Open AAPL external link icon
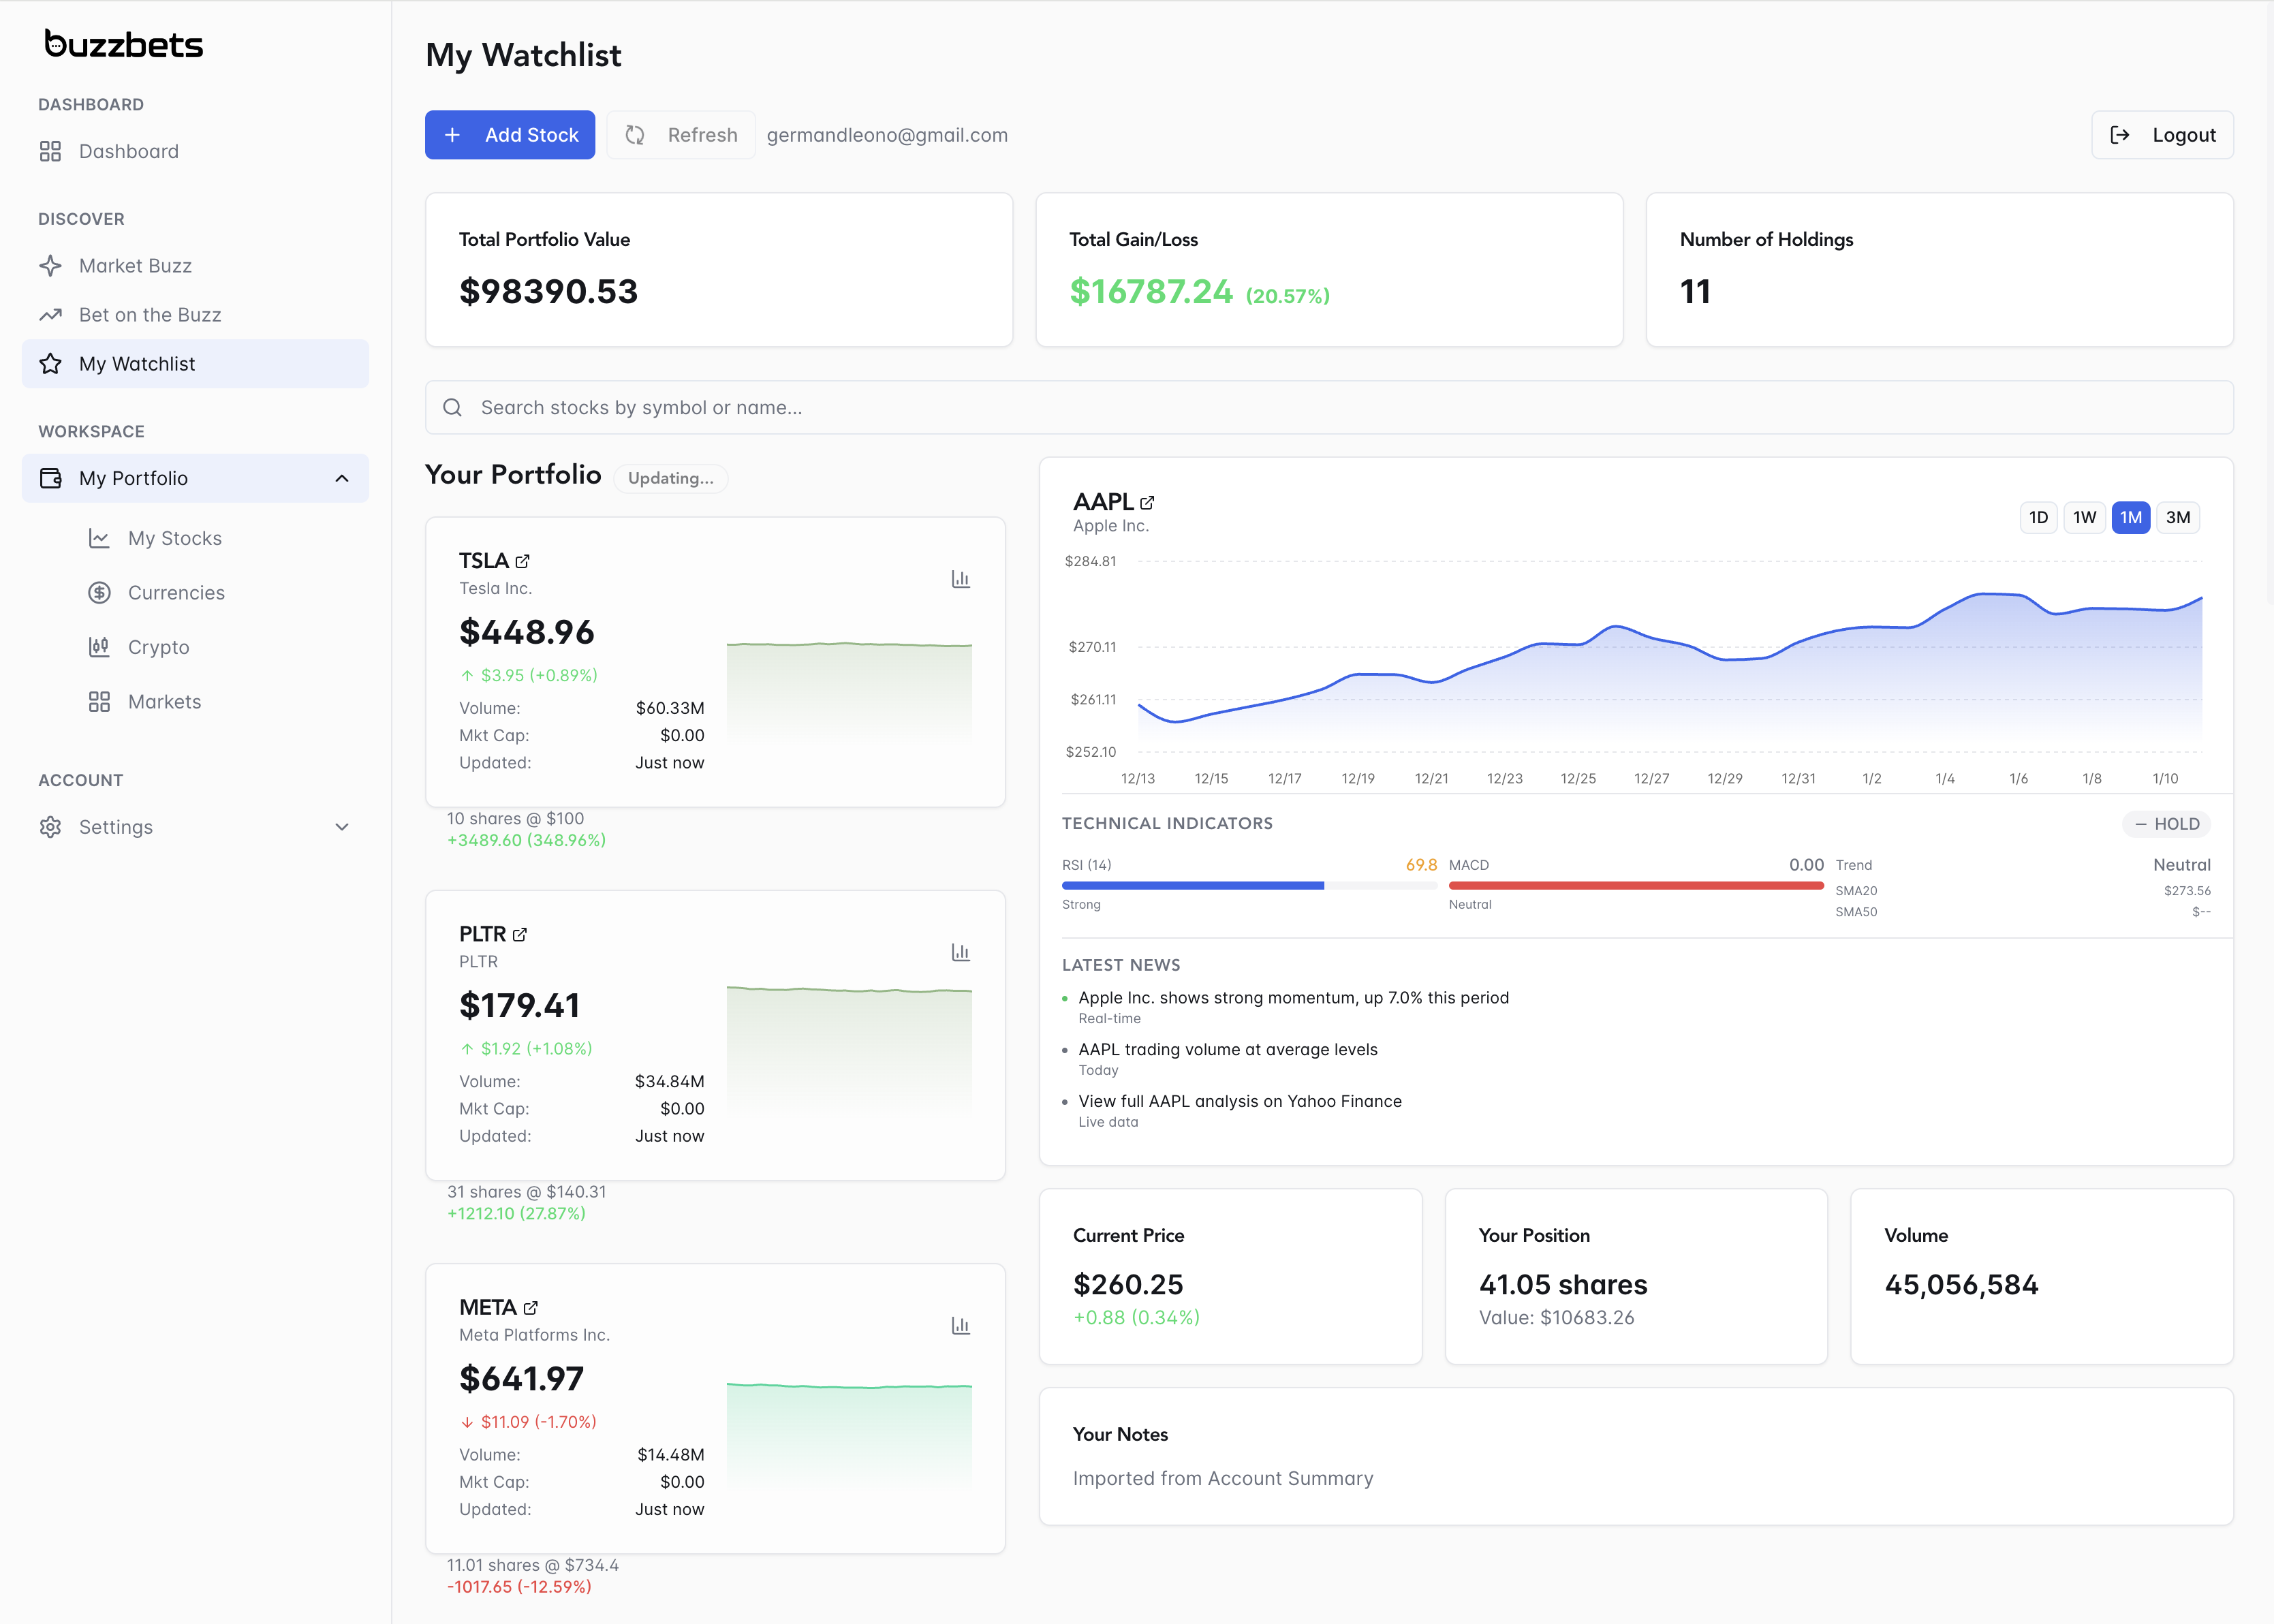The height and width of the screenshot is (1624, 2274). pos(1147,502)
